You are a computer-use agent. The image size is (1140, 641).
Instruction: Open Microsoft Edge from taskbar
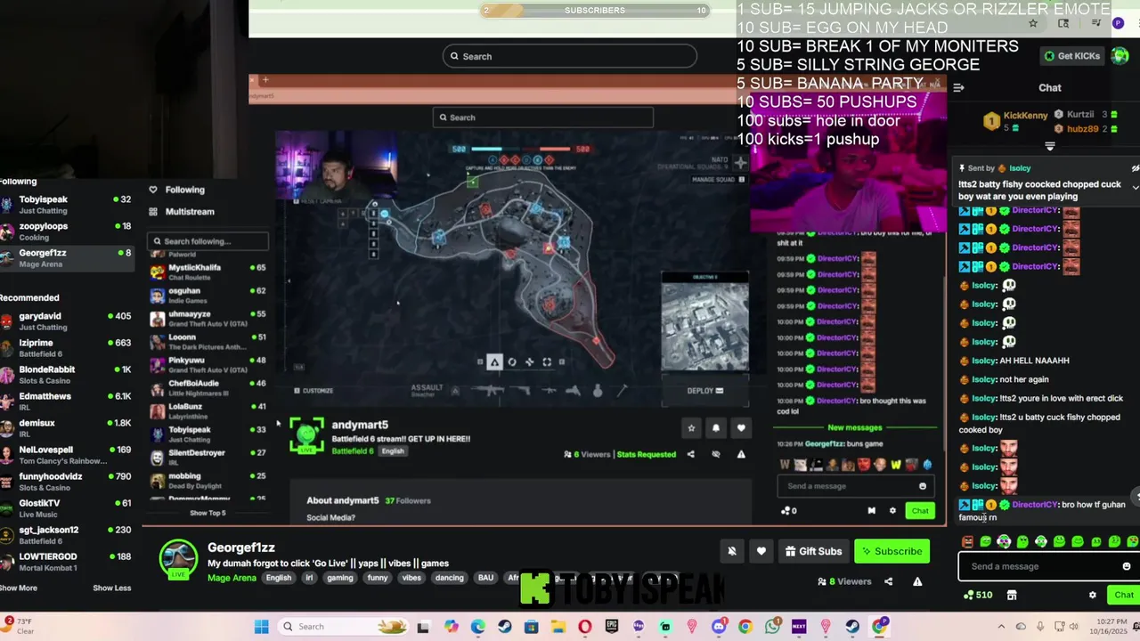(x=478, y=627)
